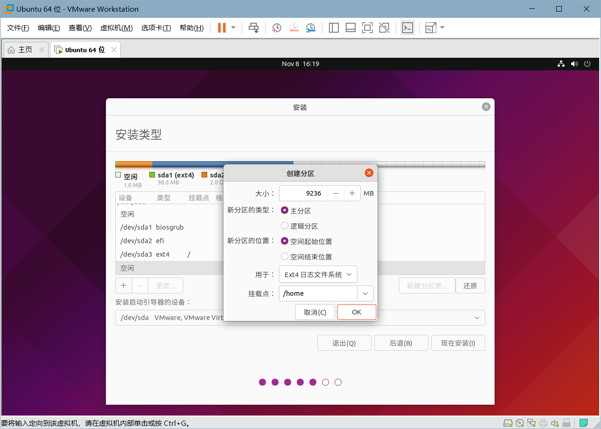Click the white 空闲 legend swatch
This screenshot has height=429, width=601.
(118, 175)
